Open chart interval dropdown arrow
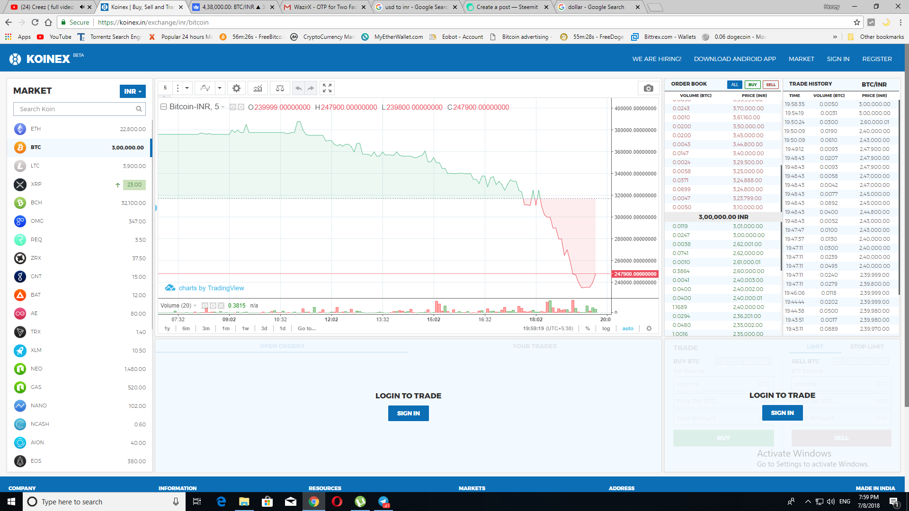 (187, 88)
